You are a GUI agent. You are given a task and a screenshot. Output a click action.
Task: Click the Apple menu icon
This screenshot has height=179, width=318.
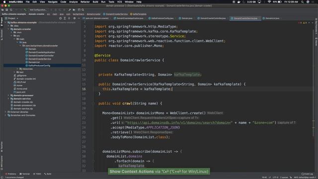click(x=4, y=2)
